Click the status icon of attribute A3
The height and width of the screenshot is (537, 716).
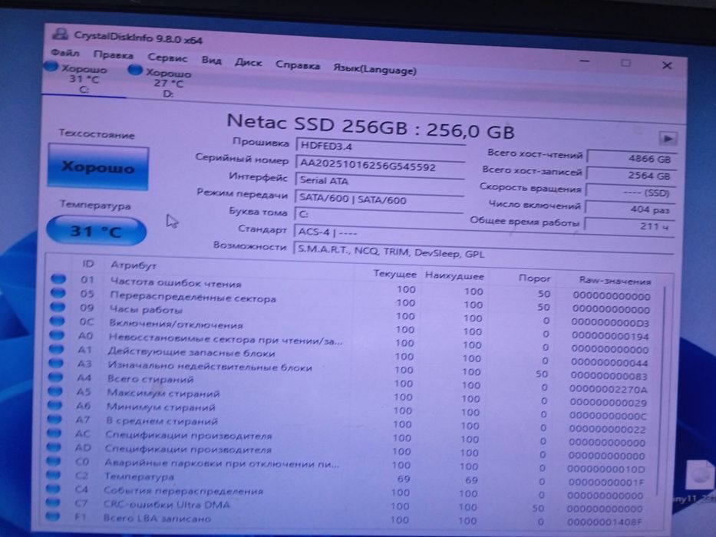tap(56, 363)
